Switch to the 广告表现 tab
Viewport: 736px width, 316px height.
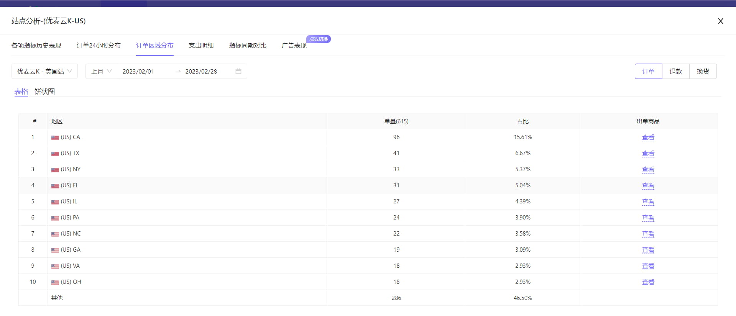(294, 46)
